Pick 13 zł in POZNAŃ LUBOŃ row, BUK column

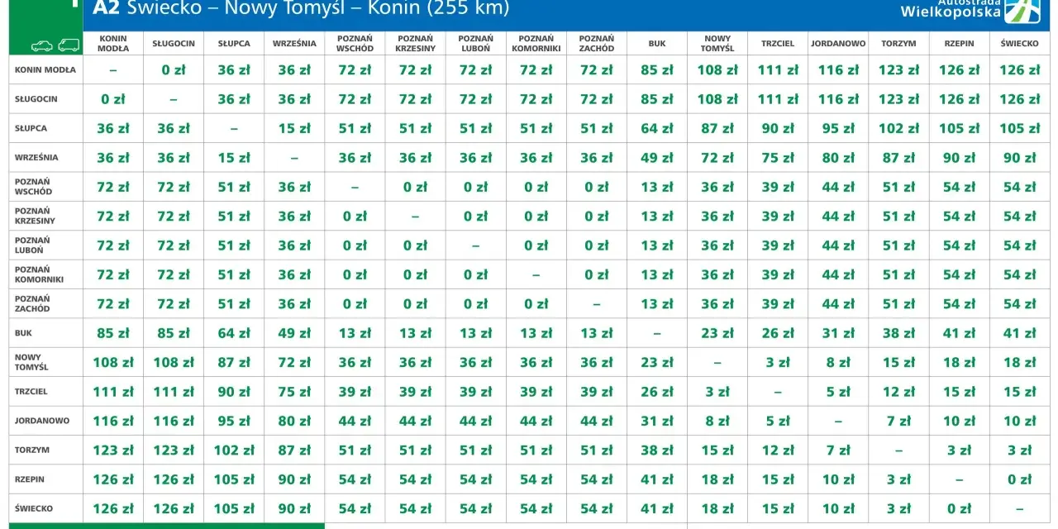(657, 245)
